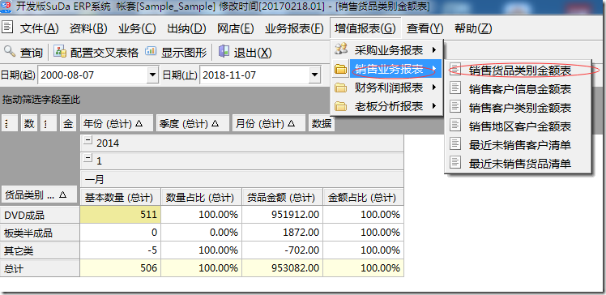Sort by 月份 (总计) field header

tap(269, 123)
